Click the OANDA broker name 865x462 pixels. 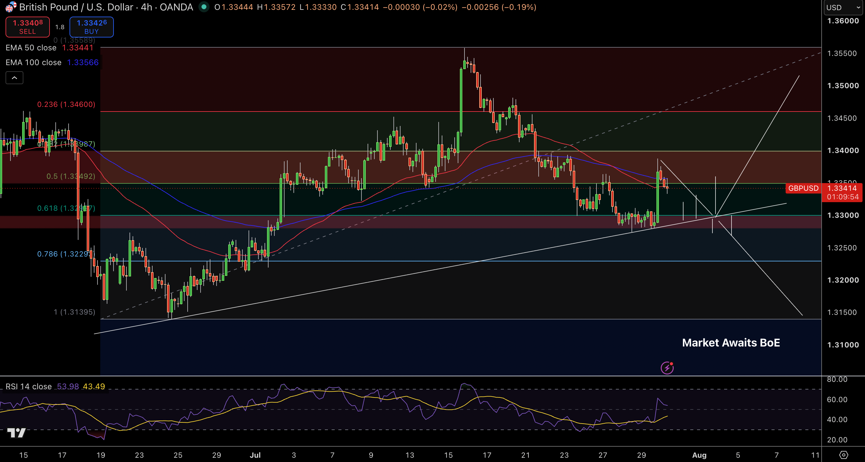[176, 7]
